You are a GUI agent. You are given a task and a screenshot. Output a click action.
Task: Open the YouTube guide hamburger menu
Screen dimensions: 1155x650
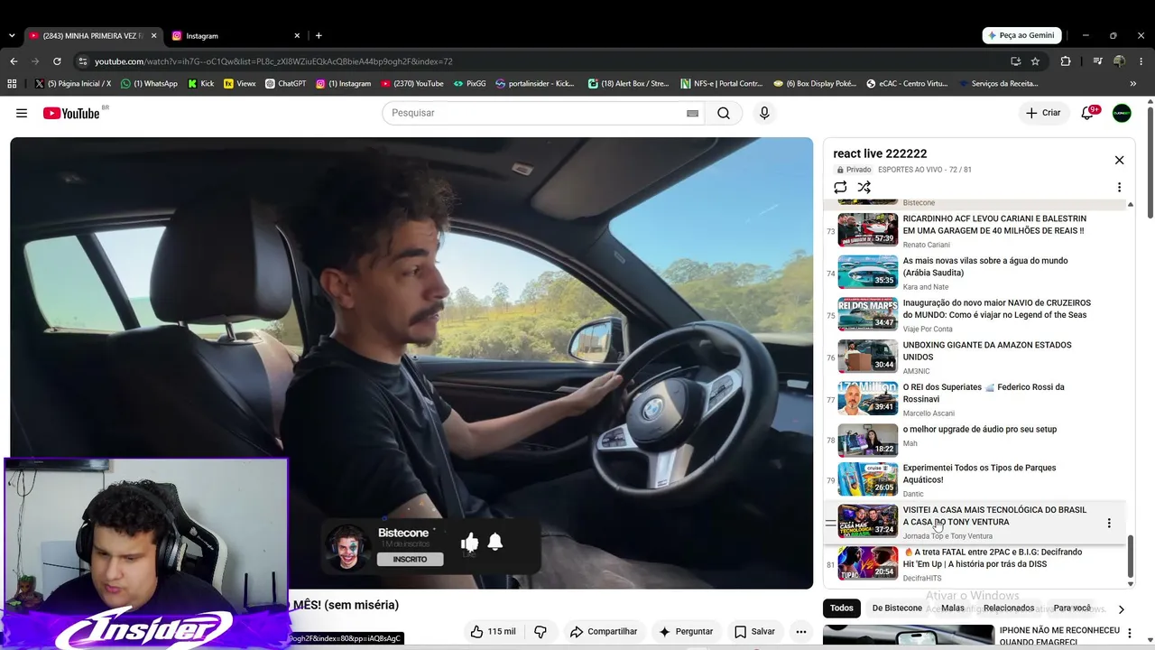22,113
